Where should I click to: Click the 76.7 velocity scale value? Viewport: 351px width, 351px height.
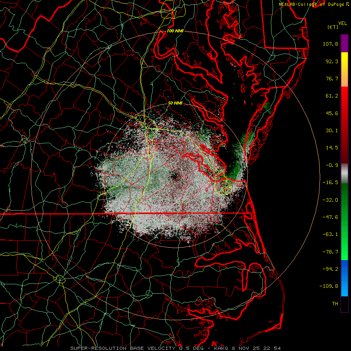[332, 78]
